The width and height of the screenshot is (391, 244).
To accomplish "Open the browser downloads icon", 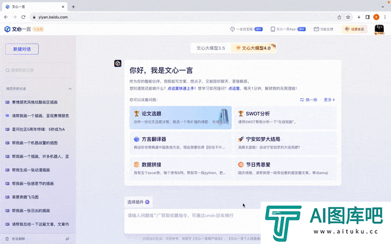I will pyautogui.click(x=359, y=17).
